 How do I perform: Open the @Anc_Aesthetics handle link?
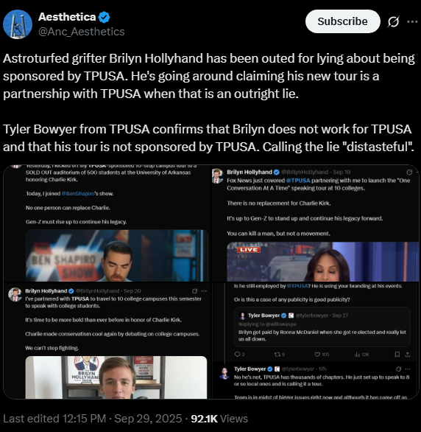pyautogui.click(x=82, y=32)
